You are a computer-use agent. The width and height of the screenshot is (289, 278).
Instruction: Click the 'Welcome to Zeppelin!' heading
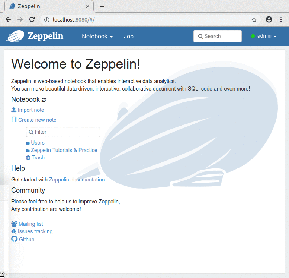(76, 64)
